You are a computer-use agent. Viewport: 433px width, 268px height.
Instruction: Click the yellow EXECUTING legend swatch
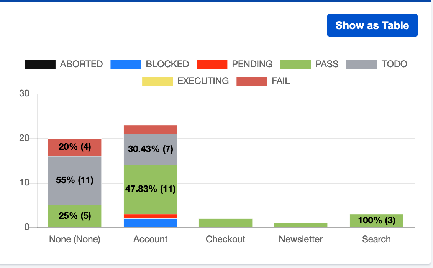(157, 81)
